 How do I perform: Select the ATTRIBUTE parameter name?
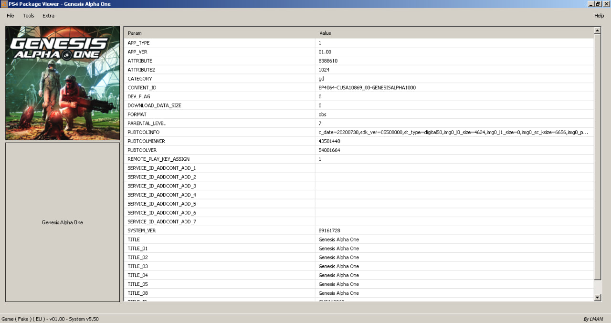(x=140, y=61)
